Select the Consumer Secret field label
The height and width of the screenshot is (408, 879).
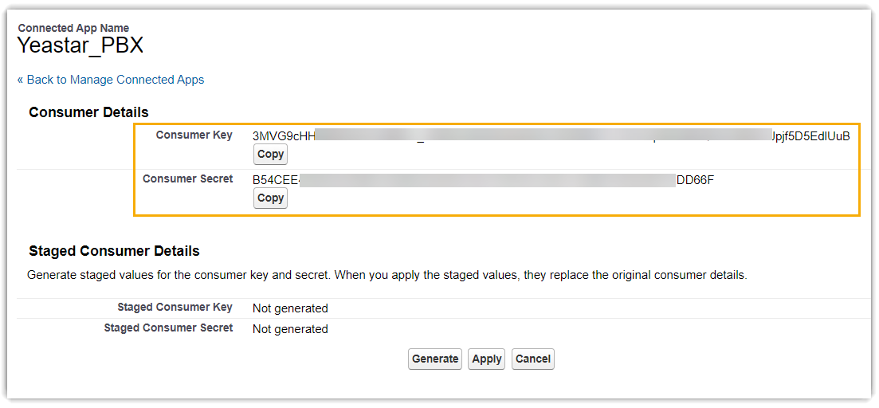(x=187, y=179)
